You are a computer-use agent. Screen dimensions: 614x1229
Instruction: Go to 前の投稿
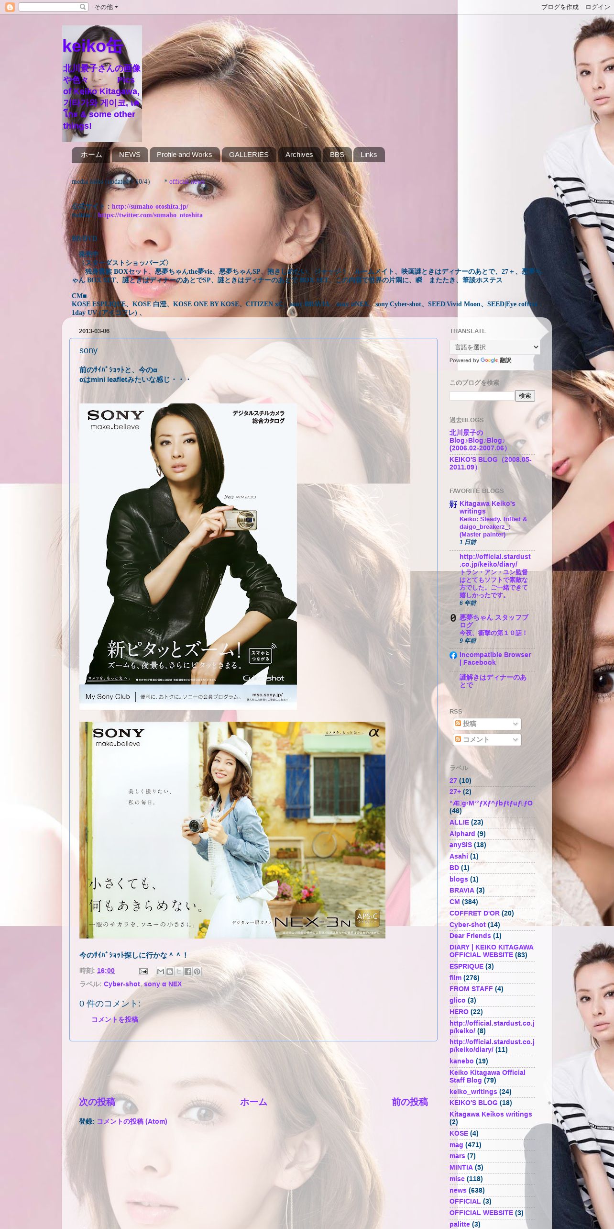tap(410, 1102)
